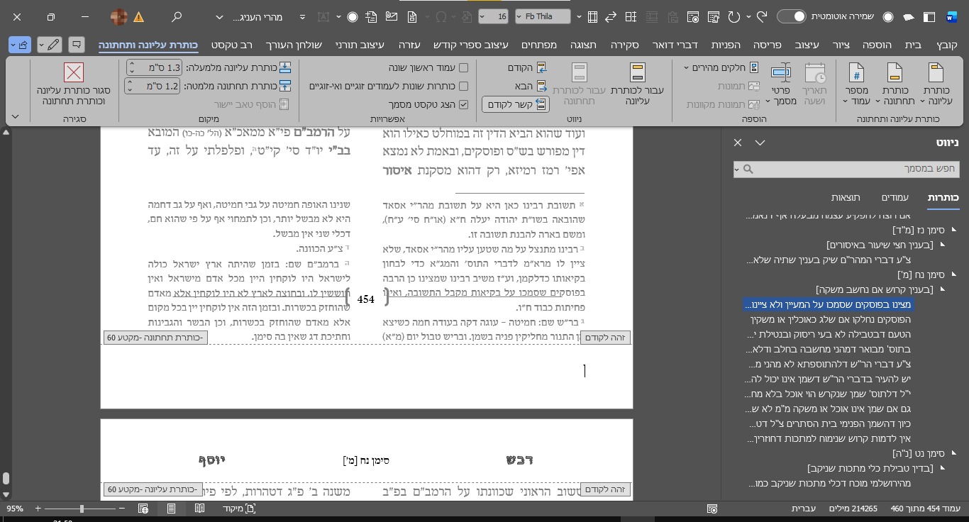Toggle the AutoSave (שמירה אוטומטית) switch
The height and width of the screenshot is (522, 969).
tap(791, 16)
